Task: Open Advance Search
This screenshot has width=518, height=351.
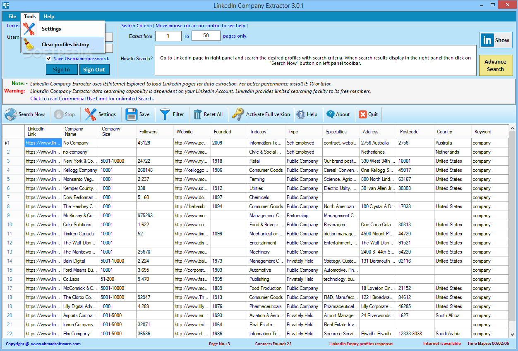Action: tap(496, 65)
